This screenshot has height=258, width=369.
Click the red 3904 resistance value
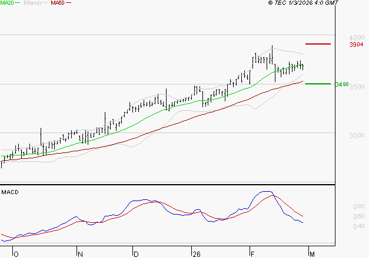coord(356,45)
